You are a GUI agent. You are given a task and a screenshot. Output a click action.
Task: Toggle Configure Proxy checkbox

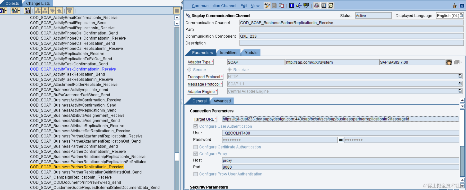tap(196, 154)
